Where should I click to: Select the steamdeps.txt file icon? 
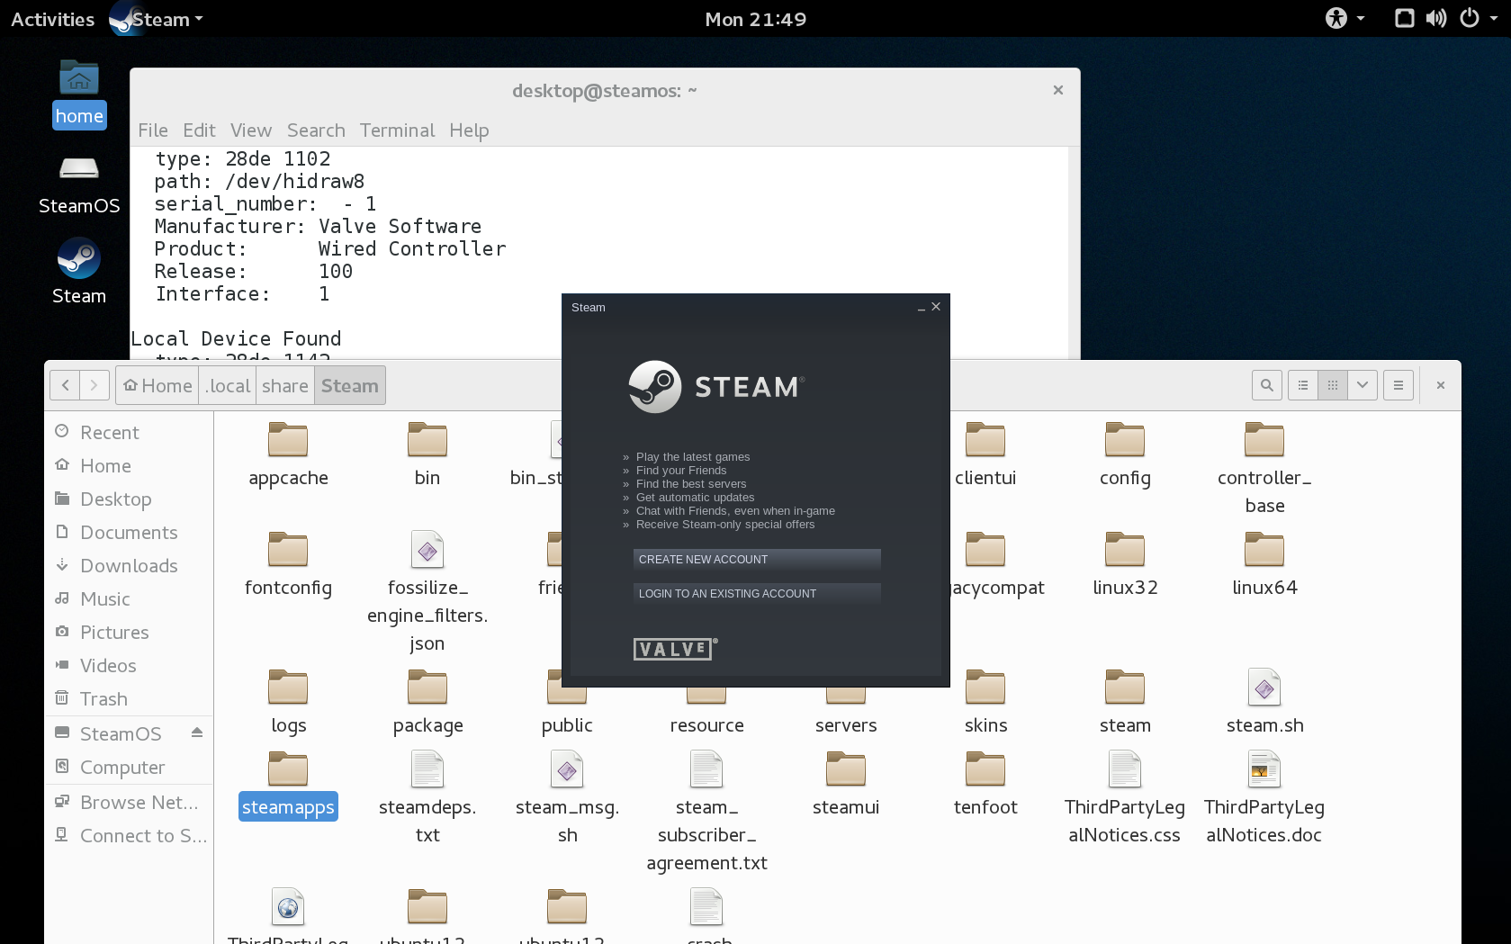[x=427, y=769]
